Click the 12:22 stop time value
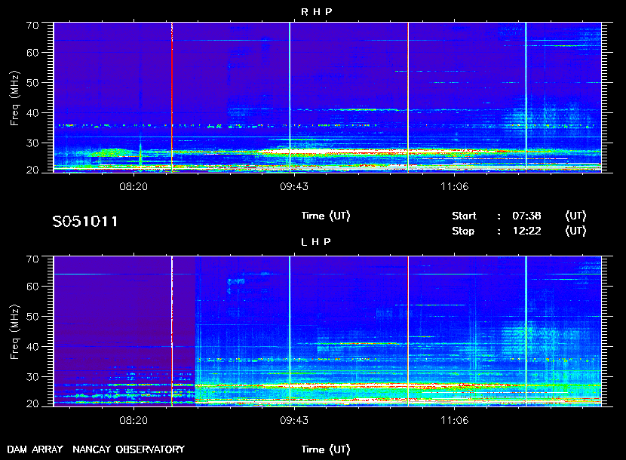 coord(526,232)
